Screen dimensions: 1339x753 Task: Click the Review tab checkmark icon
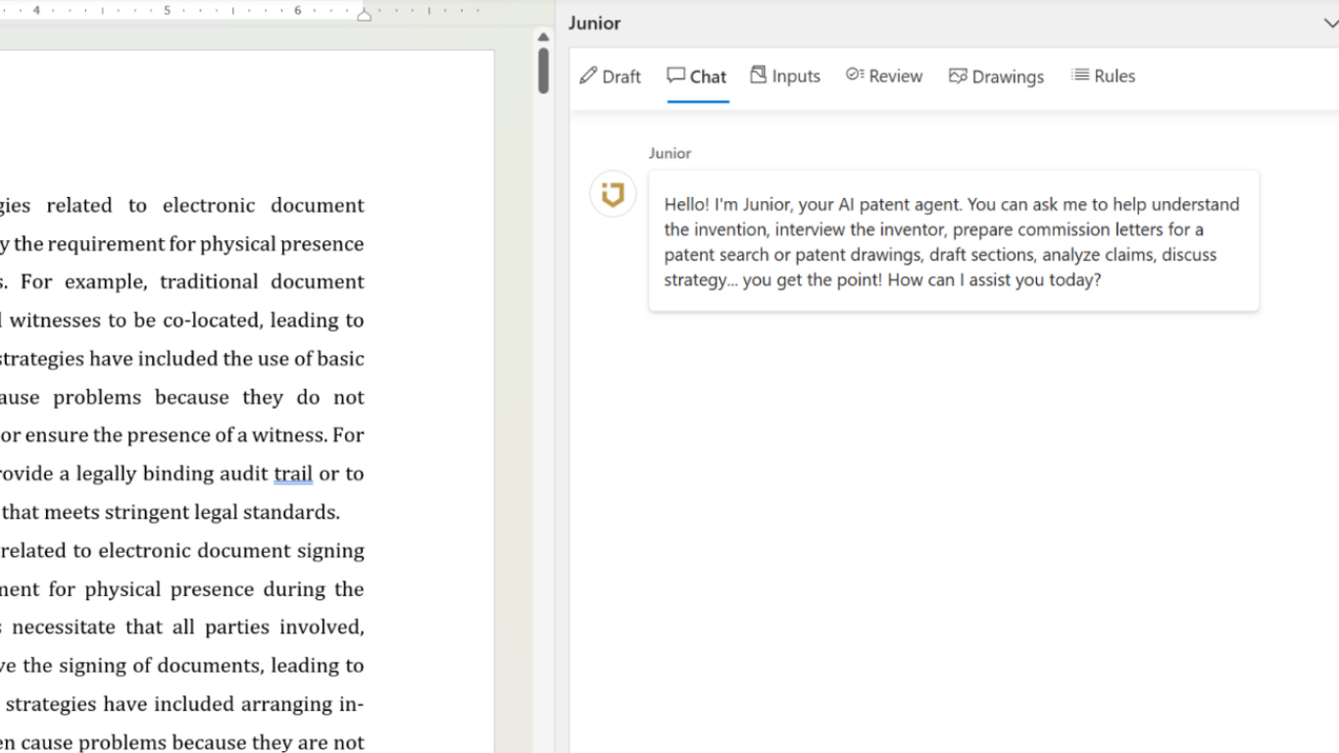point(854,75)
